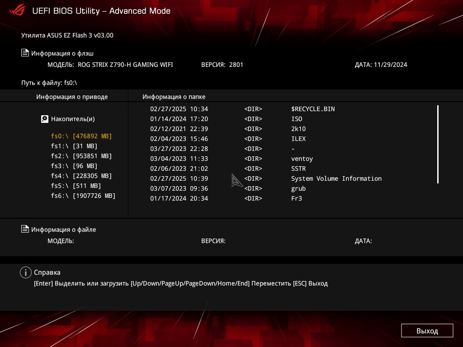Open the folder named with a dash

(293, 149)
